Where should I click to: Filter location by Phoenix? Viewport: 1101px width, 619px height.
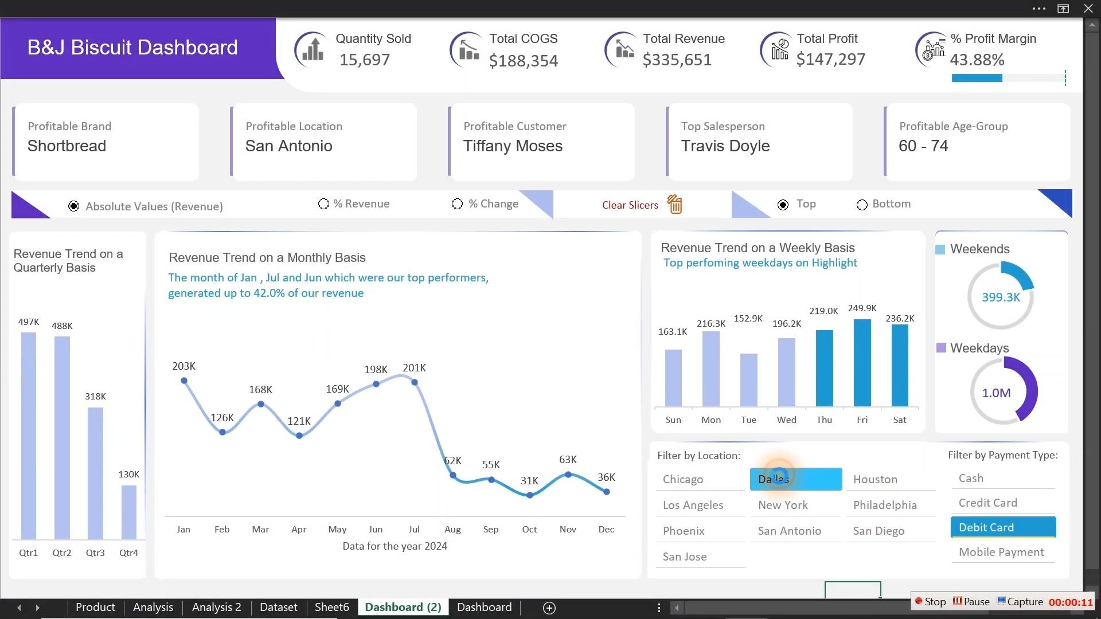click(x=700, y=531)
